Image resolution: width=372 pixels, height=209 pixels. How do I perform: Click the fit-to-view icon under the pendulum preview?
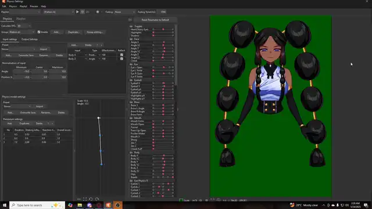tap(85, 199)
